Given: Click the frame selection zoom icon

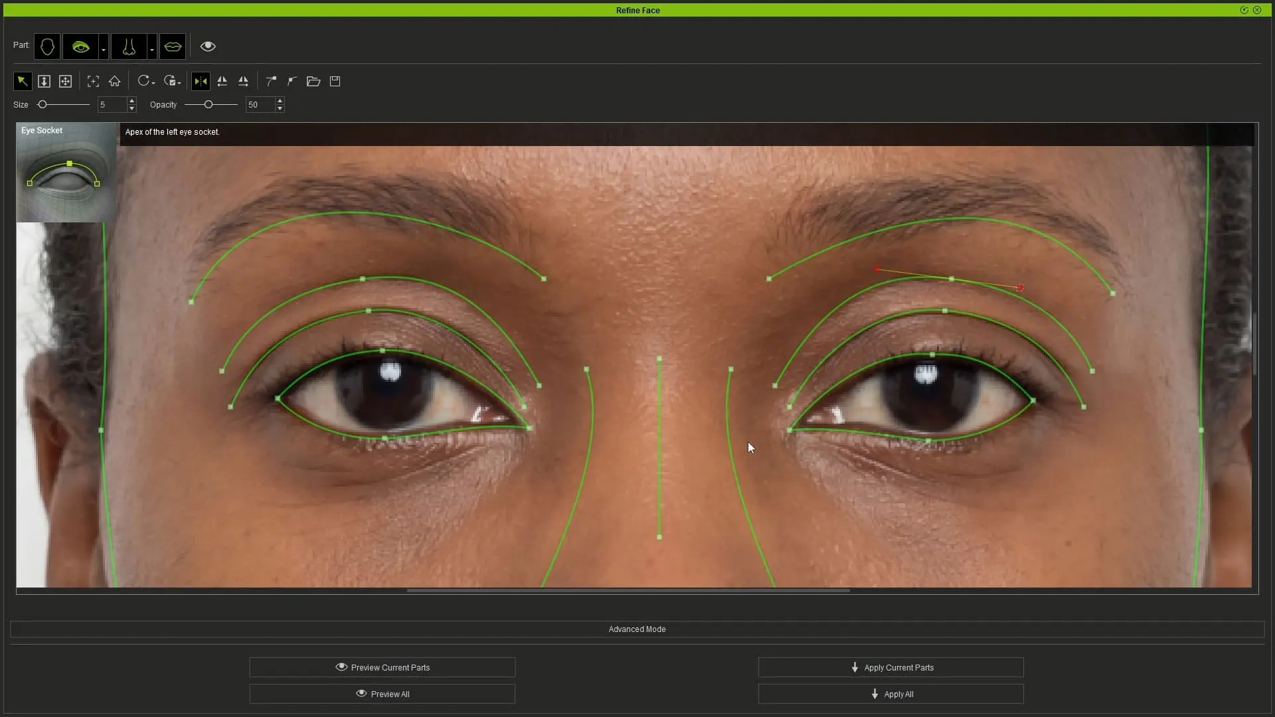Looking at the screenshot, I should click(93, 81).
